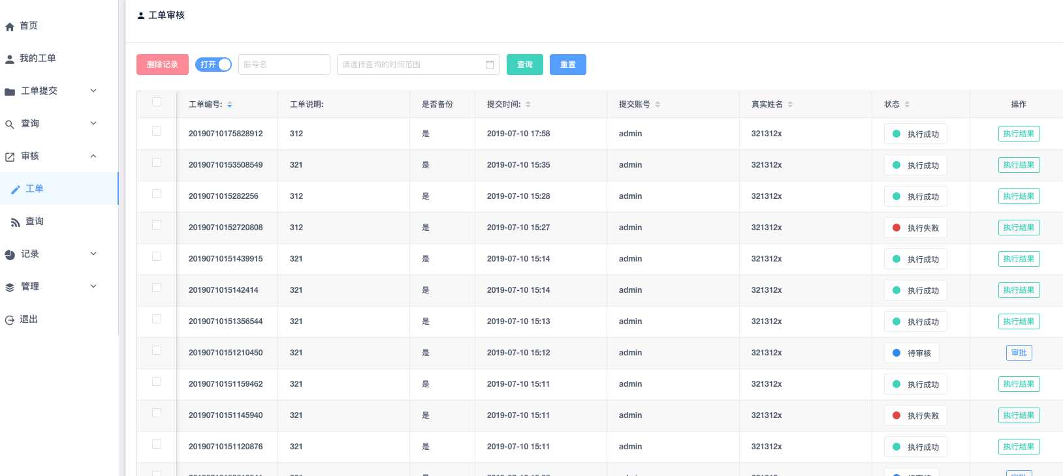Image resolution: width=1063 pixels, height=476 pixels.
Task: Click 待审核 status for order 20190710151210450
Action: coord(912,353)
